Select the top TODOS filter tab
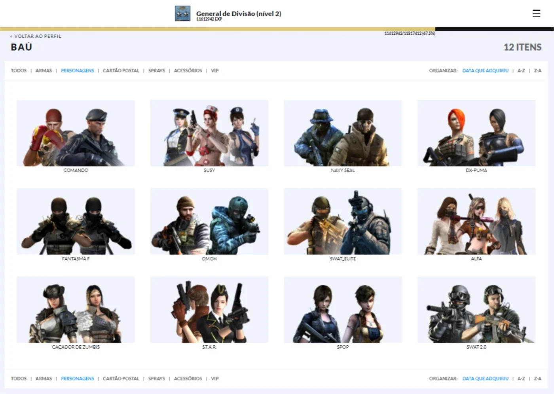This screenshot has width=554, height=394. pyautogui.click(x=19, y=70)
